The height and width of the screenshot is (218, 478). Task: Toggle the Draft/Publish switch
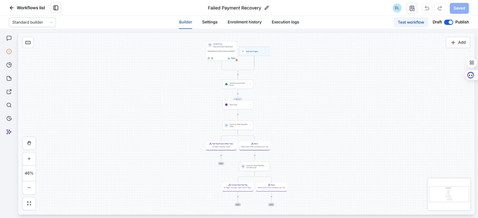click(x=448, y=22)
